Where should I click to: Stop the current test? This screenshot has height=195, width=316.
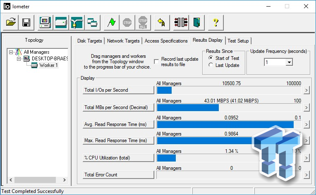point(127,22)
